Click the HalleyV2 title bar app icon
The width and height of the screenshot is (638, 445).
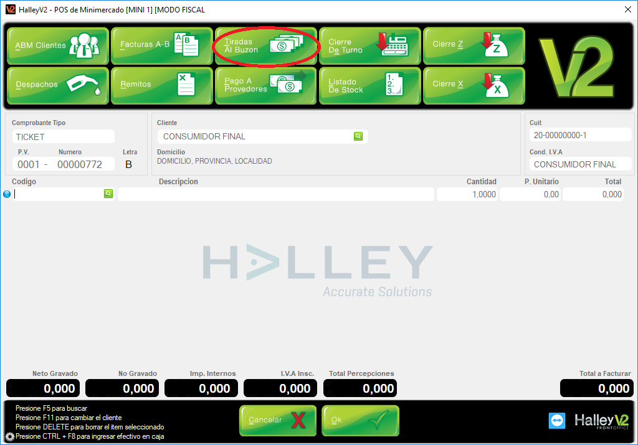point(10,9)
